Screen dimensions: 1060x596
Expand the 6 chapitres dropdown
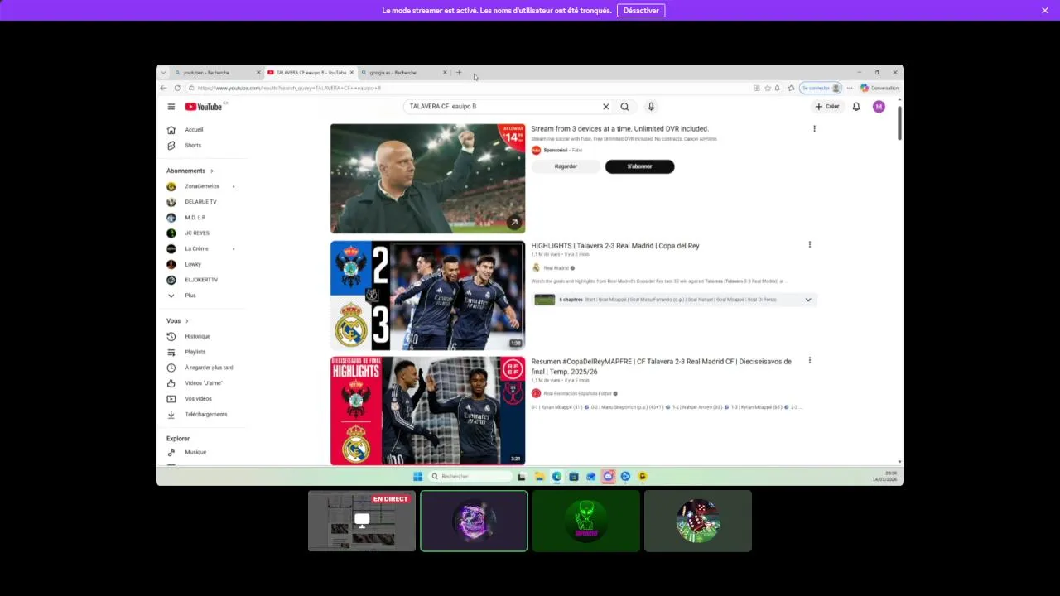click(808, 300)
